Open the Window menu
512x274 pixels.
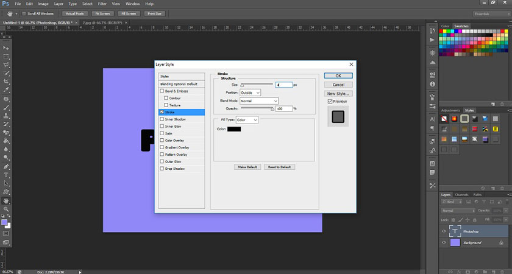(x=133, y=4)
